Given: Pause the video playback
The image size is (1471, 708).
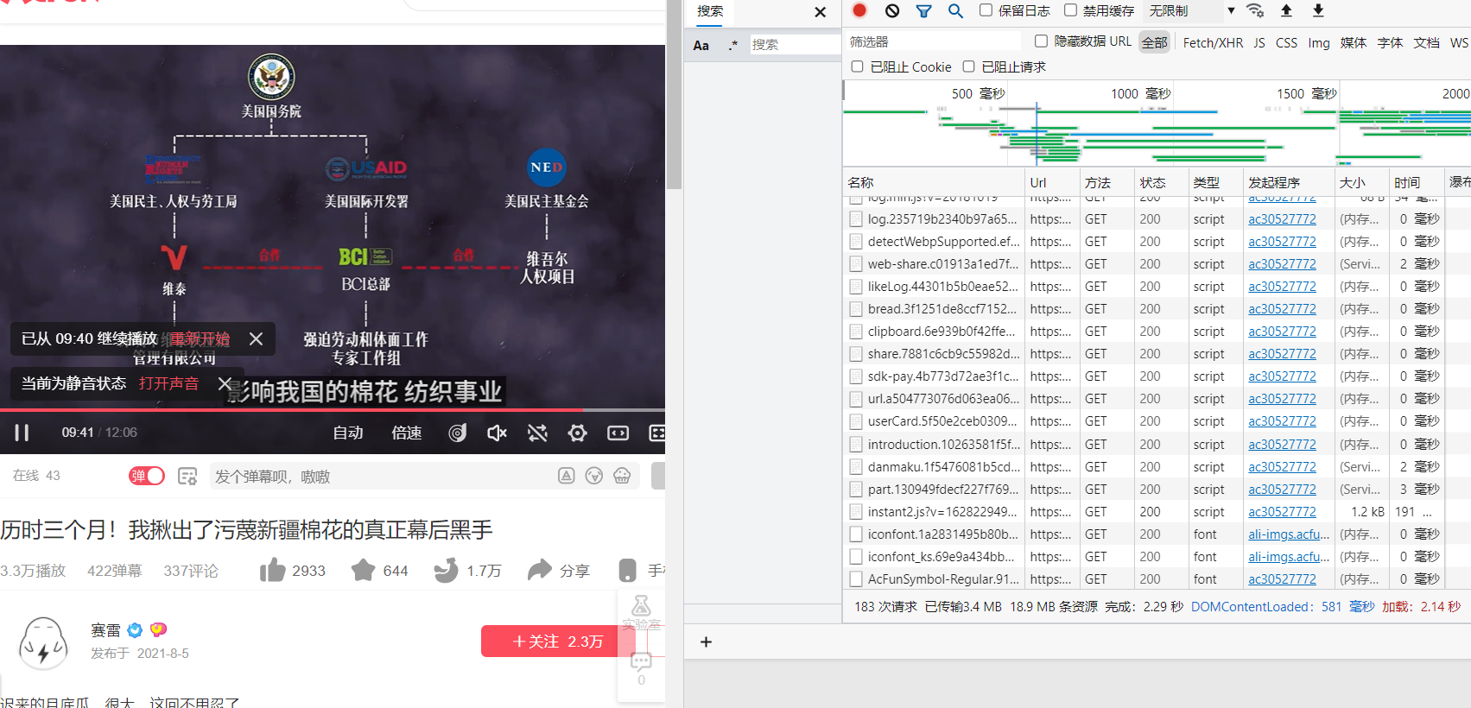Looking at the screenshot, I should 22,433.
